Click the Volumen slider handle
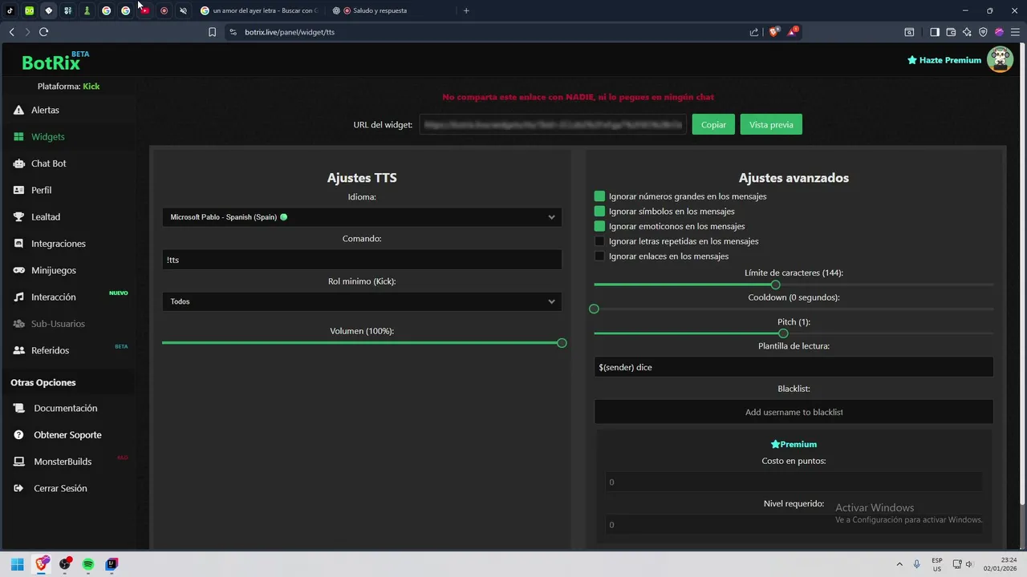Image resolution: width=1027 pixels, height=577 pixels. point(562,343)
